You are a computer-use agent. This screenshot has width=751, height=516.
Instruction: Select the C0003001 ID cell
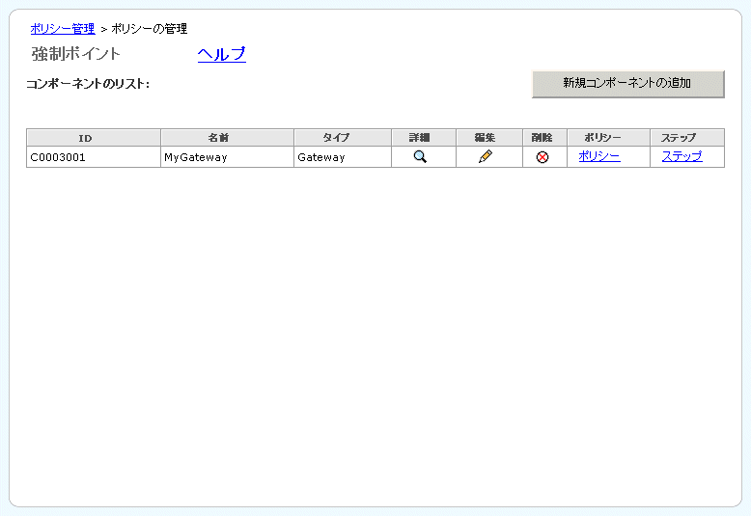[x=94, y=157]
